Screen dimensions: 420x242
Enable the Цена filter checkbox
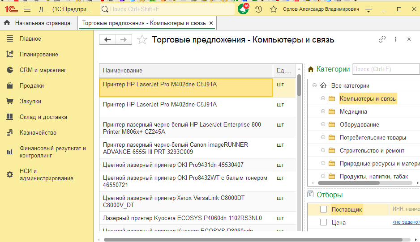[323, 222]
